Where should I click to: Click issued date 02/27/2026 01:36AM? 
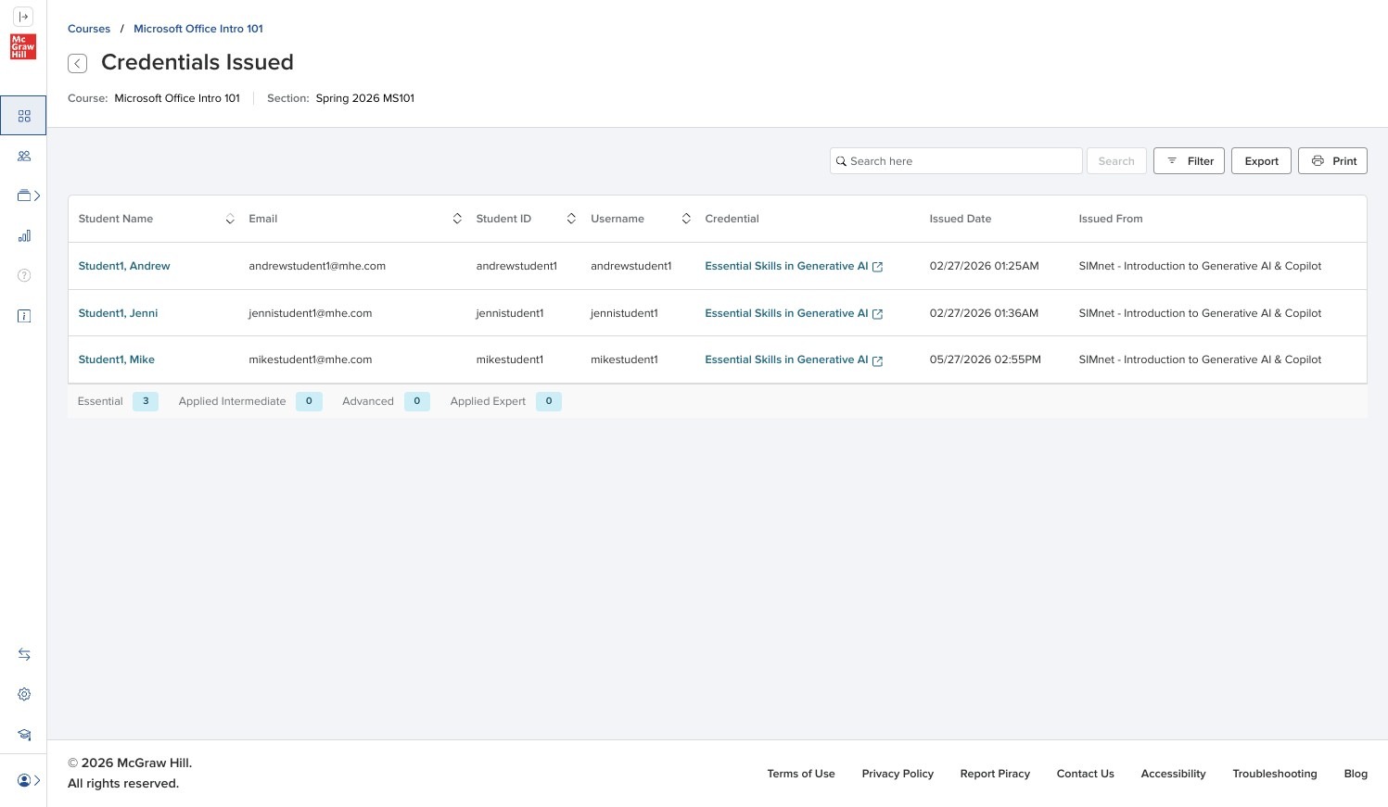coord(984,313)
